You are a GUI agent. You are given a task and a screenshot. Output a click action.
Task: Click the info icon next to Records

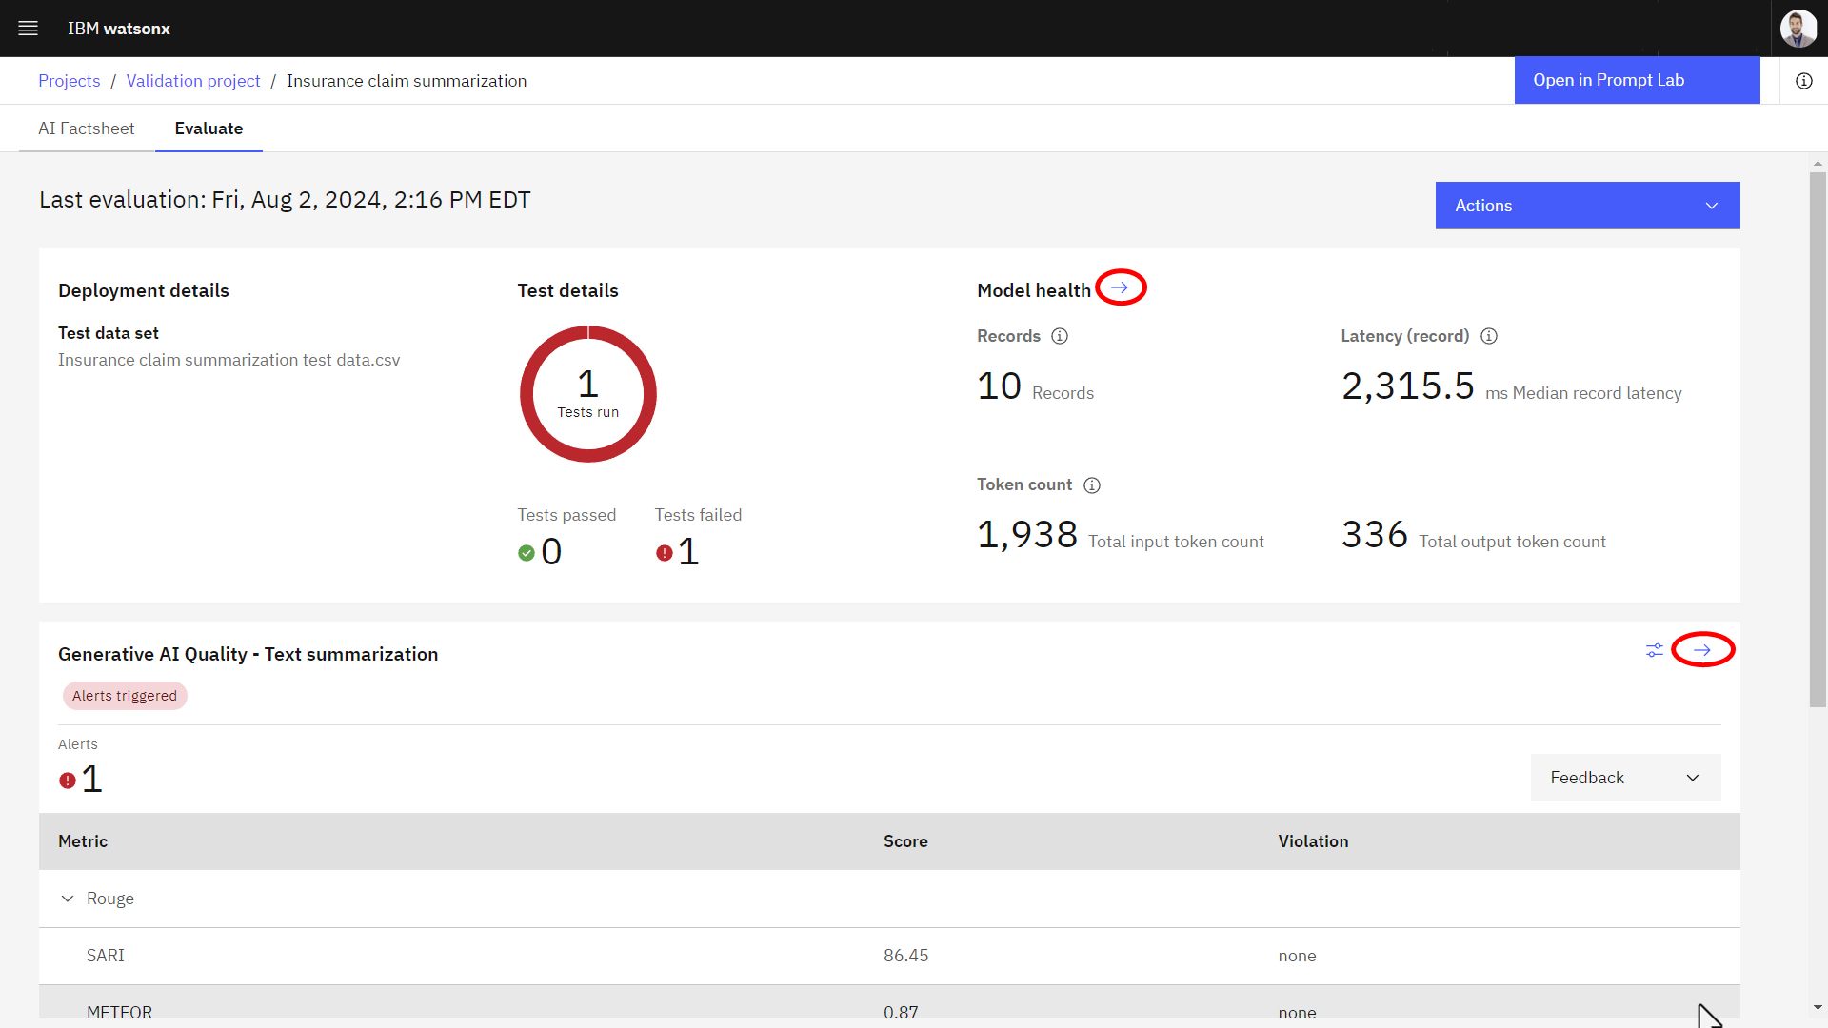tap(1061, 335)
